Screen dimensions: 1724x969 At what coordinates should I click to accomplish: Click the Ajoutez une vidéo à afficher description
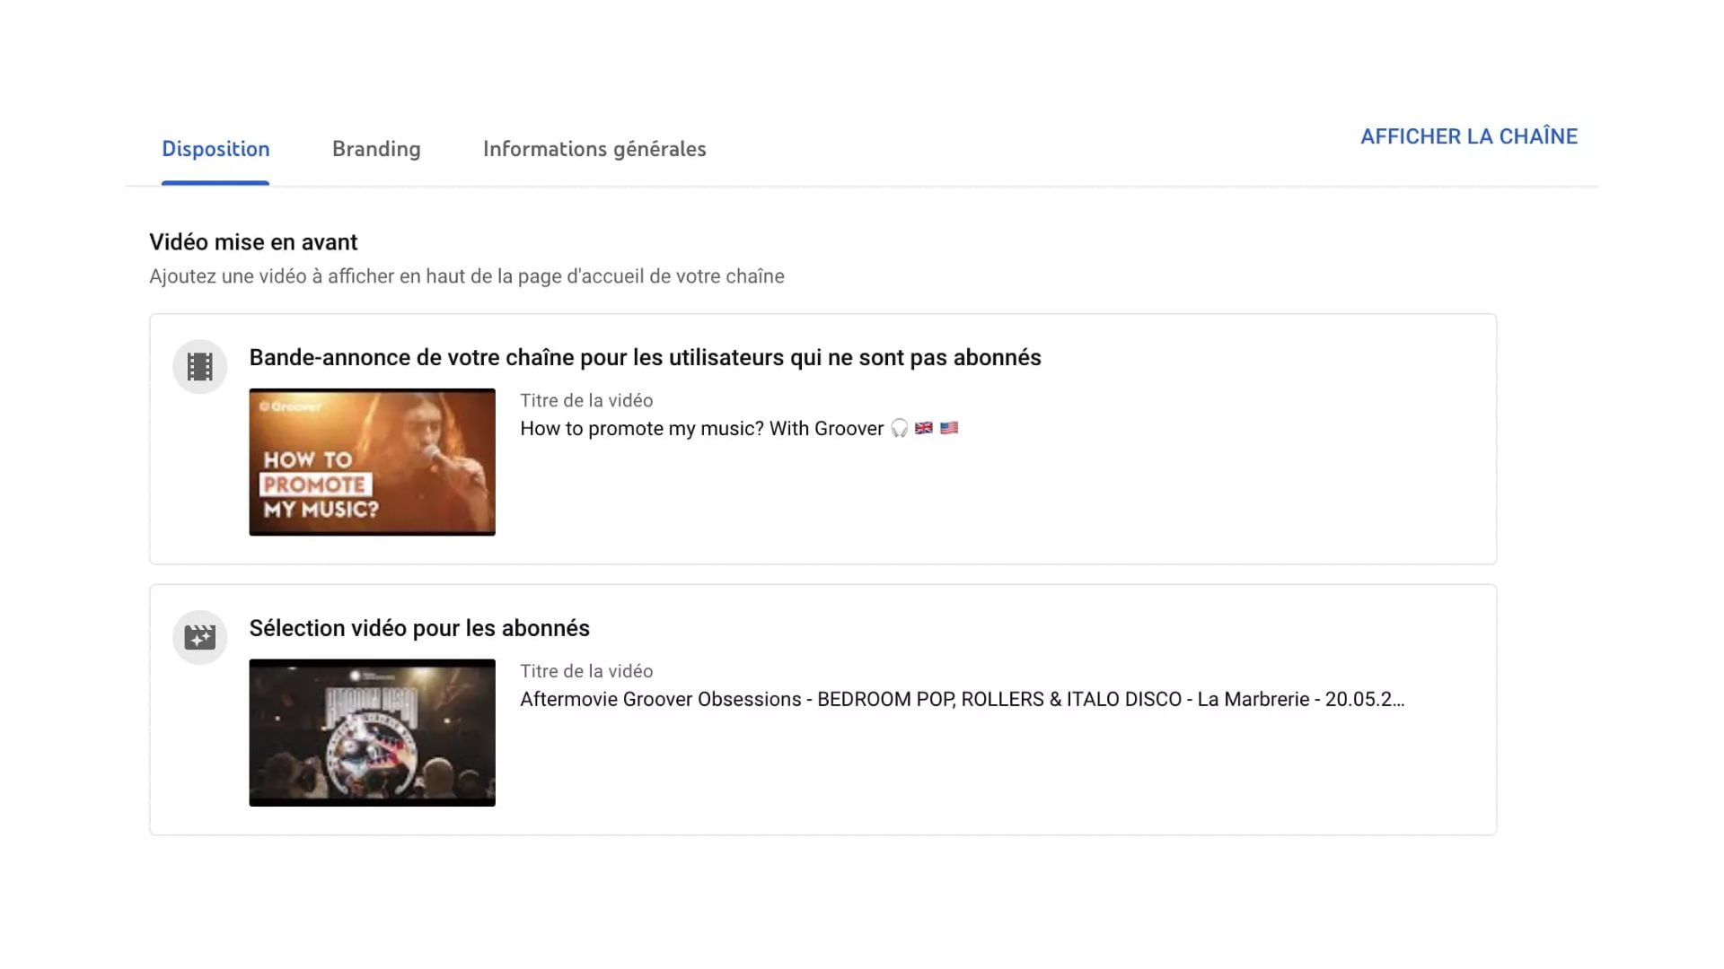[x=467, y=276]
